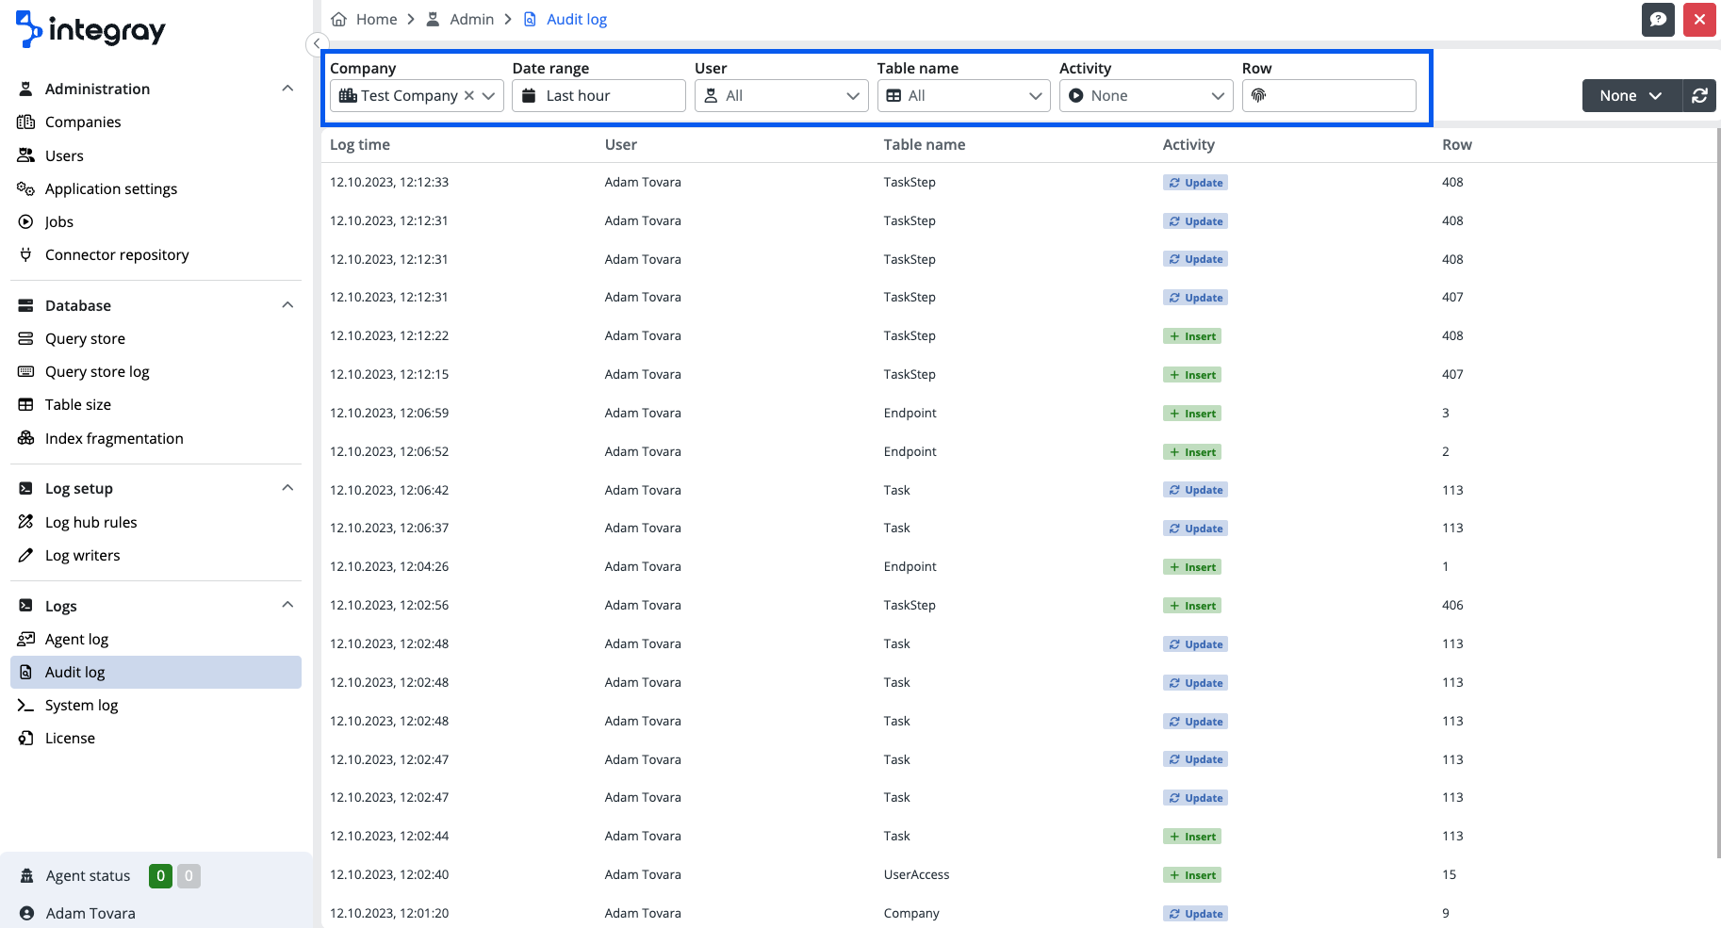
Task: Click the calendar icon in Date range
Action: point(529,96)
